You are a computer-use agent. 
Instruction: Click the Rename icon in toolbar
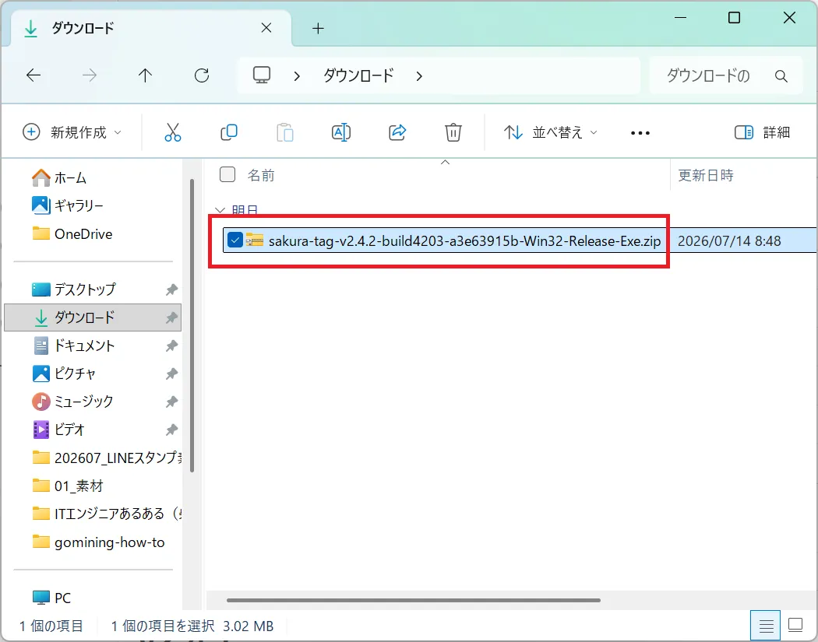(x=340, y=132)
